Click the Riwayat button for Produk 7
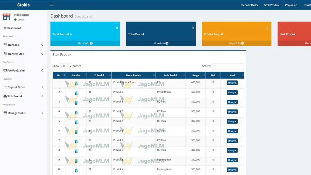The height and width of the screenshot is (175, 311). pyautogui.click(x=232, y=92)
